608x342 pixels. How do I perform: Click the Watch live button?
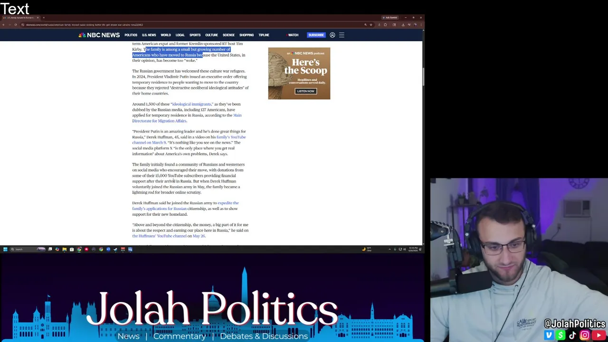coord(293,35)
